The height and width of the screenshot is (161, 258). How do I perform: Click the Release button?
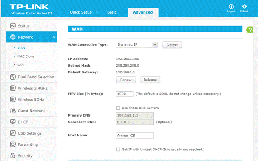[150, 80]
